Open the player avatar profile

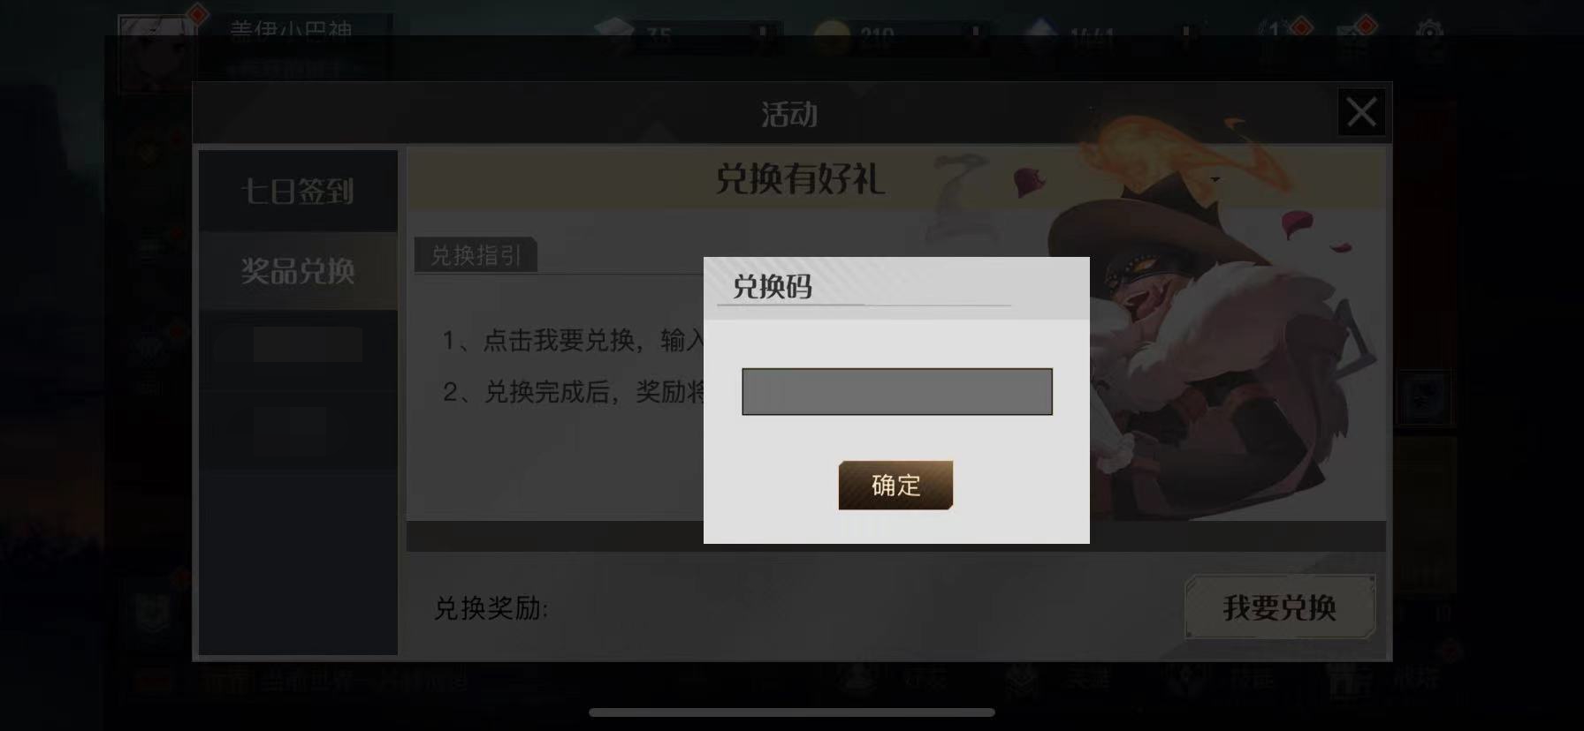point(156,53)
